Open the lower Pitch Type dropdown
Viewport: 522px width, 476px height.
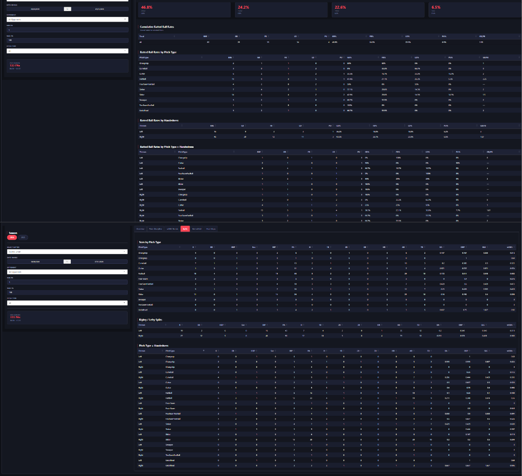(x=67, y=303)
